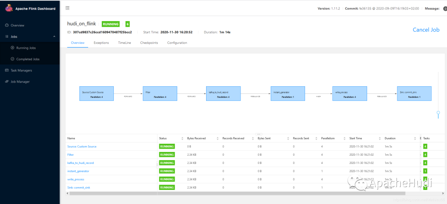Image resolution: width=447 pixels, height=204 pixels.
Task: Open Completed Jobs in sidebar
Action: coord(28,59)
